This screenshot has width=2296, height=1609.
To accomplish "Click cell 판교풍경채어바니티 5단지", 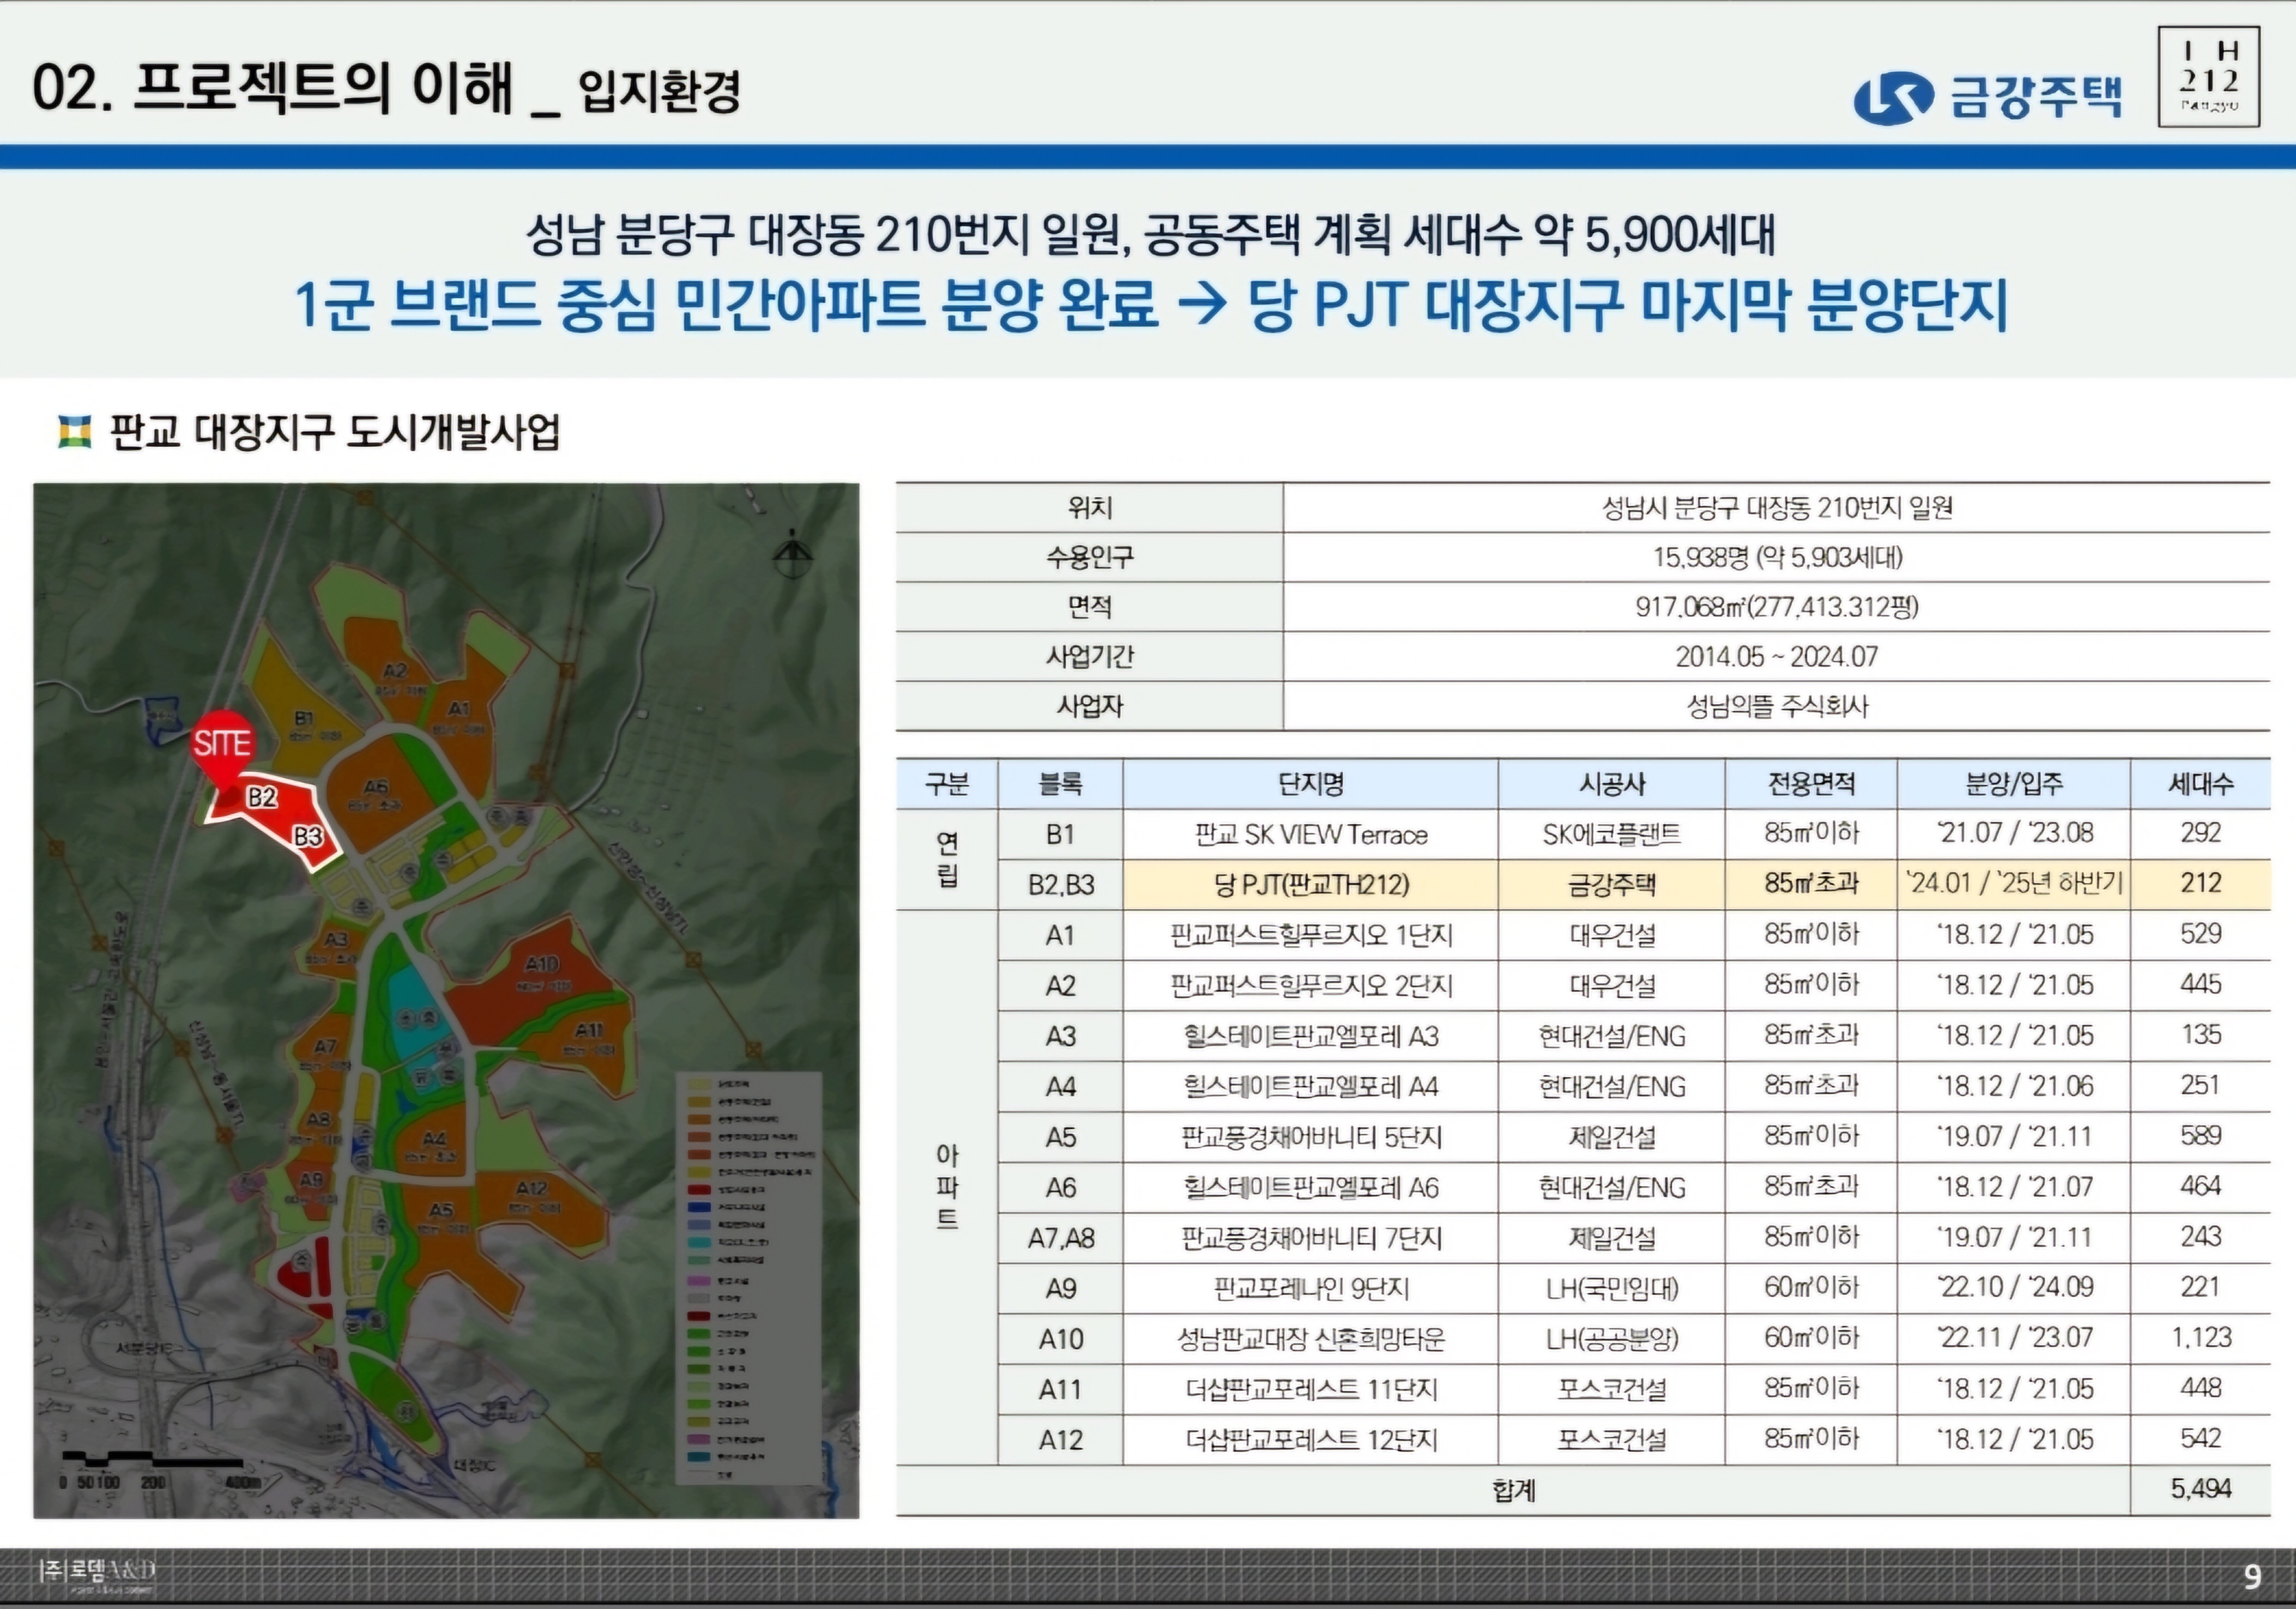I will [1311, 1137].
